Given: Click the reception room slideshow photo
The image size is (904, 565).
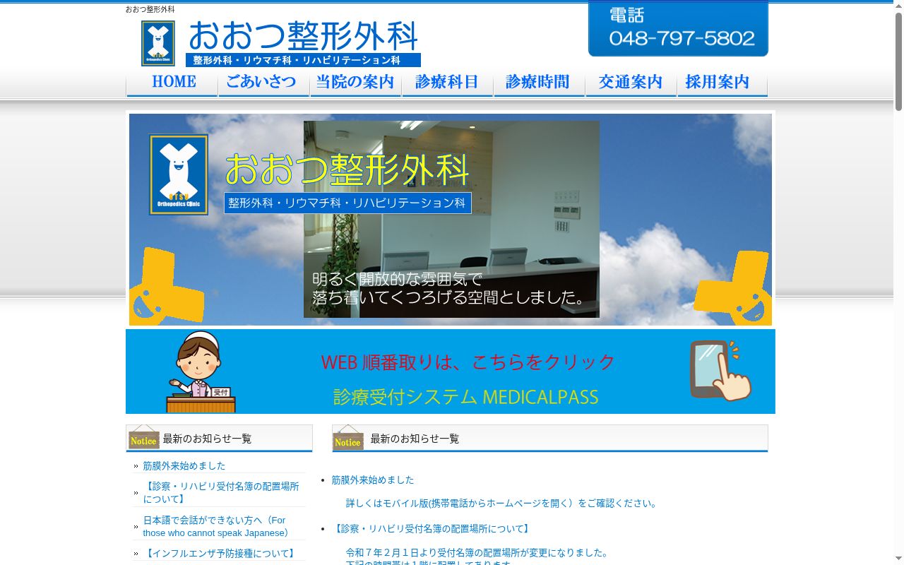Looking at the screenshot, I should click(x=451, y=219).
